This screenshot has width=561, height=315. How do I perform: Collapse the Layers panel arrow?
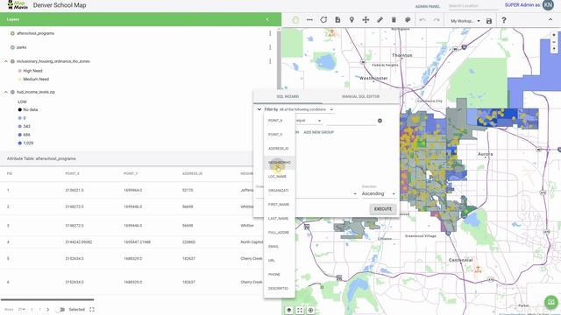tap(267, 19)
